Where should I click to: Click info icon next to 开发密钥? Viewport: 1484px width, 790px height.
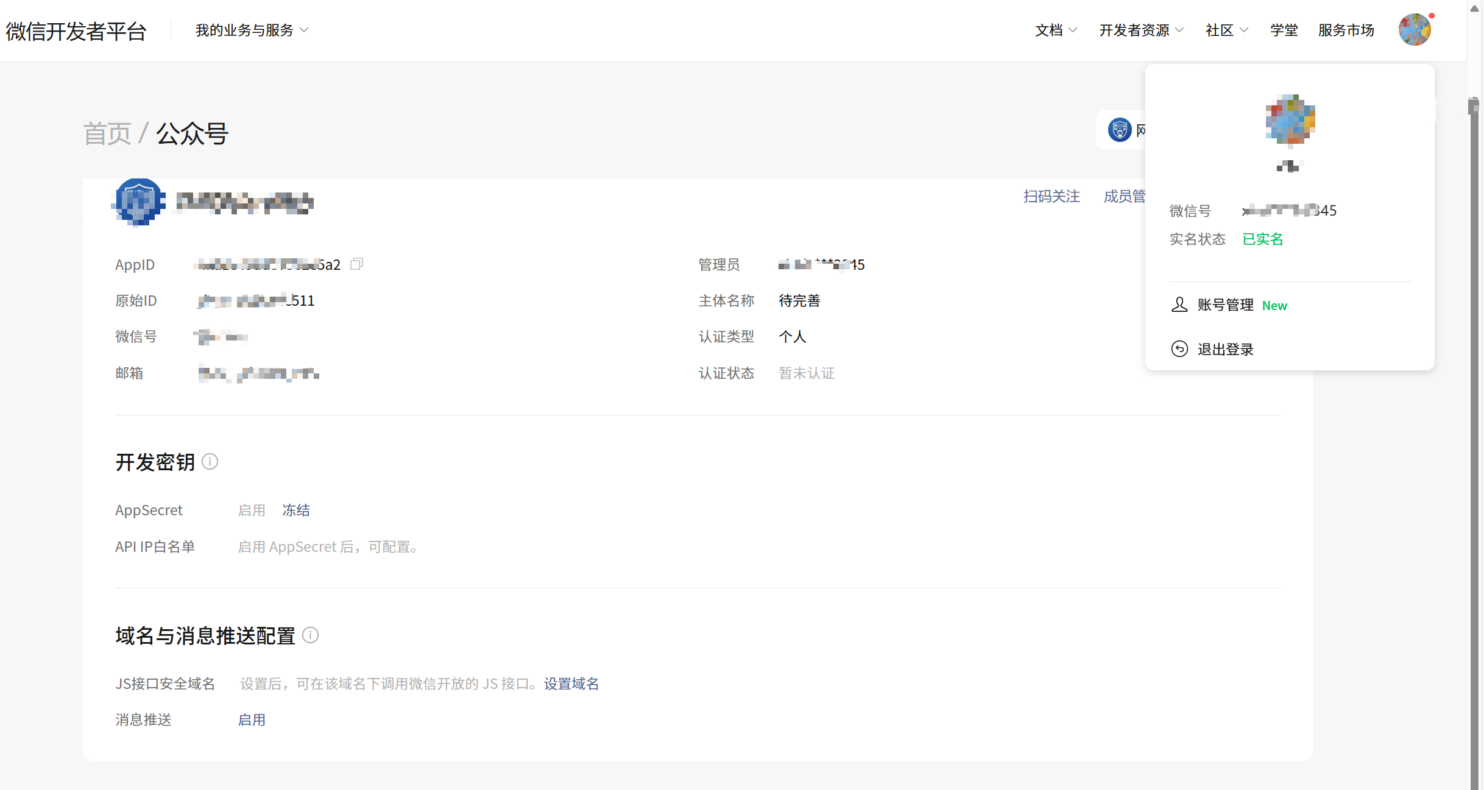point(210,462)
